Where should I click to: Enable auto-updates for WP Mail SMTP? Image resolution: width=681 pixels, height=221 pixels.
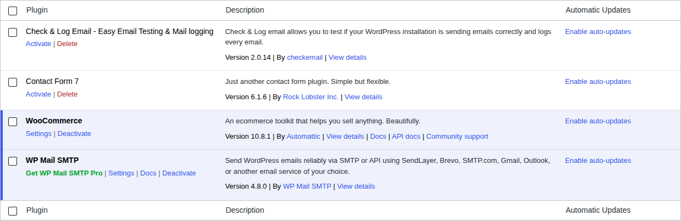[598, 161]
